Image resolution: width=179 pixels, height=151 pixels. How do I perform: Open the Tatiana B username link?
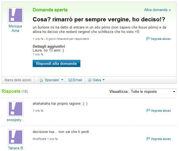click(x=16, y=148)
